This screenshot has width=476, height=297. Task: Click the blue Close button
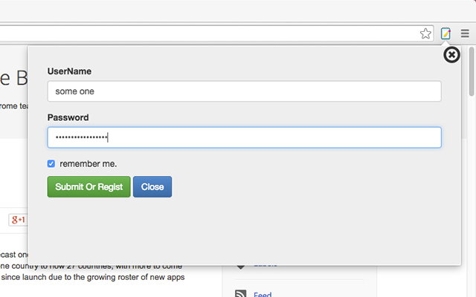[152, 186]
